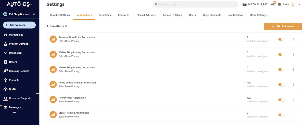Switch to the Store Settings tab
The image size is (306, 125).
[x=258, y=15]
